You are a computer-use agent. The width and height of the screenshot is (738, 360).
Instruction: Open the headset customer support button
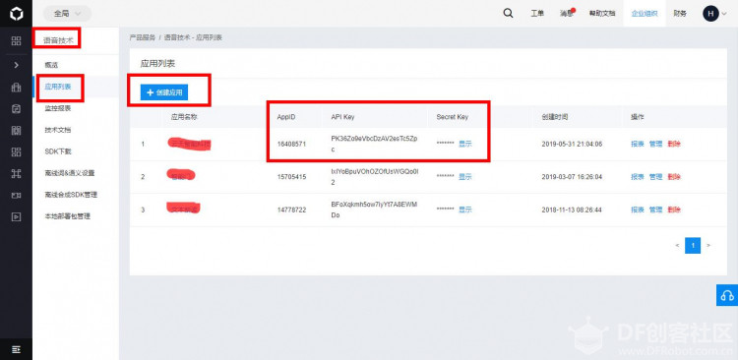click(x=727, y=295)
